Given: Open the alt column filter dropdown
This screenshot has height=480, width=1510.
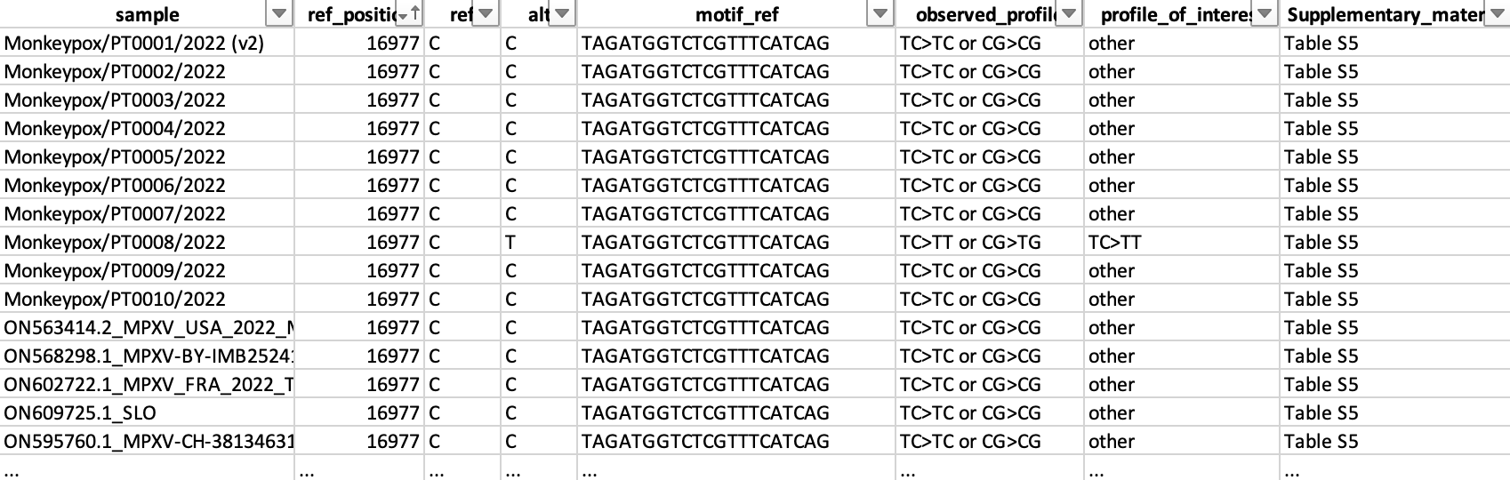Looking at the screenshot, I should pyautogui.click(x=563, y=14).
